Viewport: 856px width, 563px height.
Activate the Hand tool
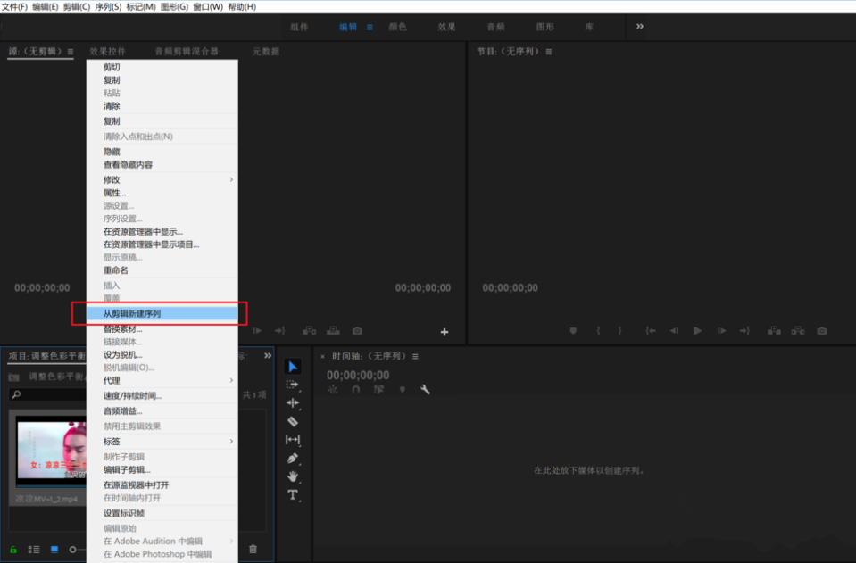pyautogui.click(x=293, y=476)
